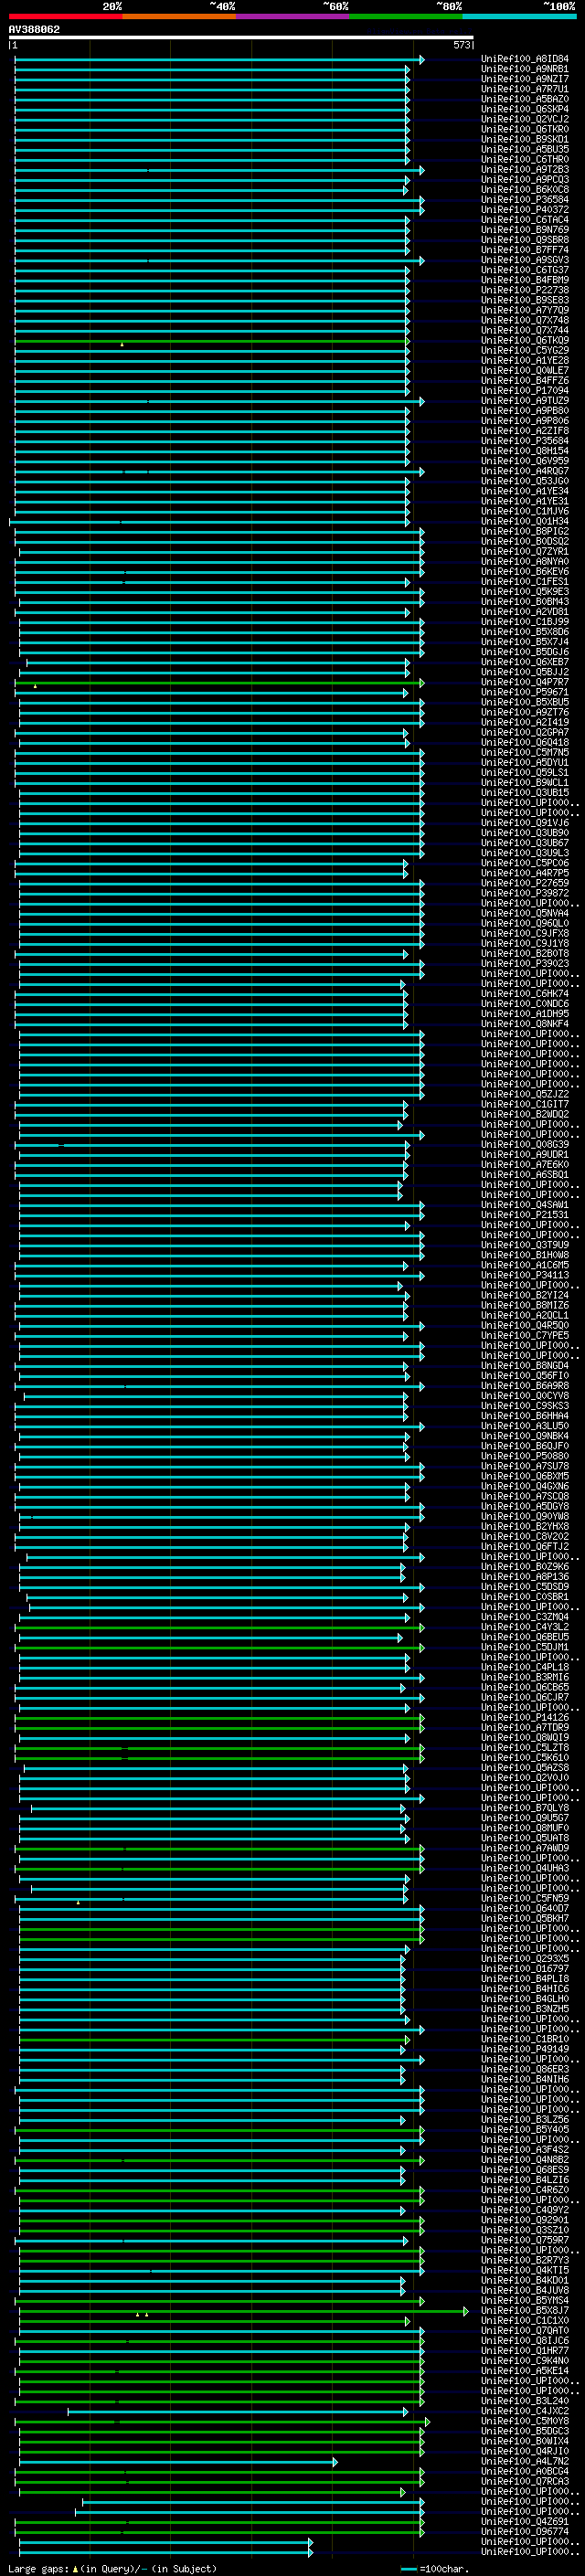Select hit UniRef100_P14126

pos(525,1717)
